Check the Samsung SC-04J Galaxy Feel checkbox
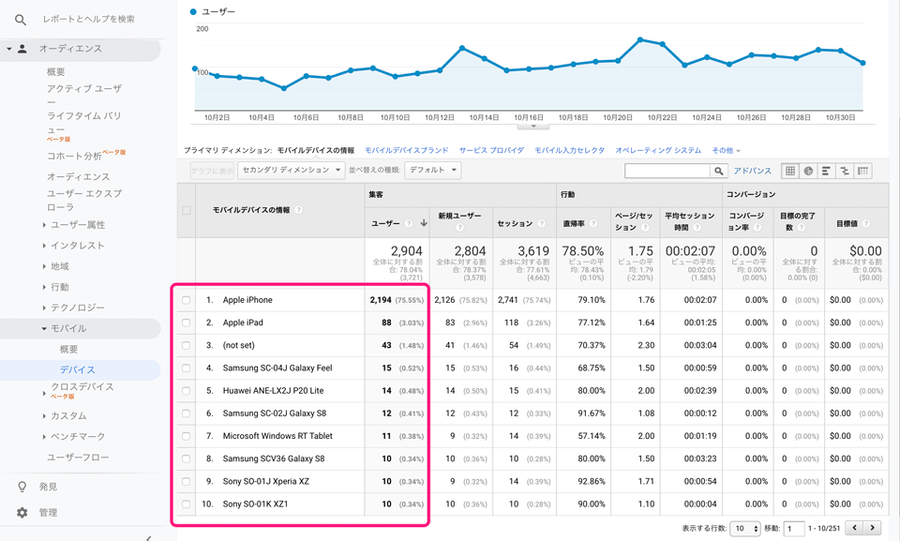Viewport: 900px width, 541px height. (186, 368)
